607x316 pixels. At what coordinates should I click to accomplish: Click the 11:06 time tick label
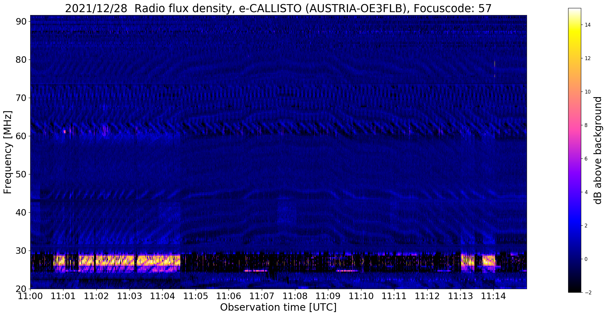tap(229, 296)
